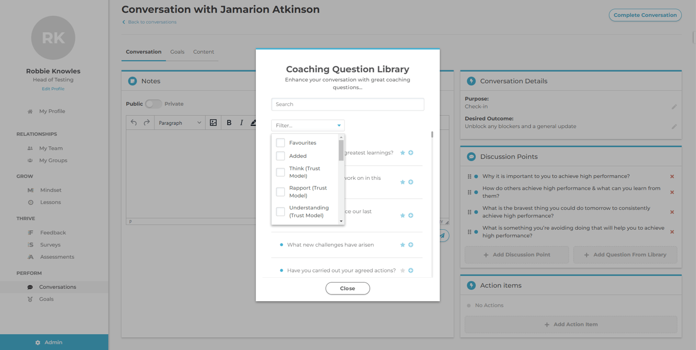Switch to the Goals tab

pos(177,52)
